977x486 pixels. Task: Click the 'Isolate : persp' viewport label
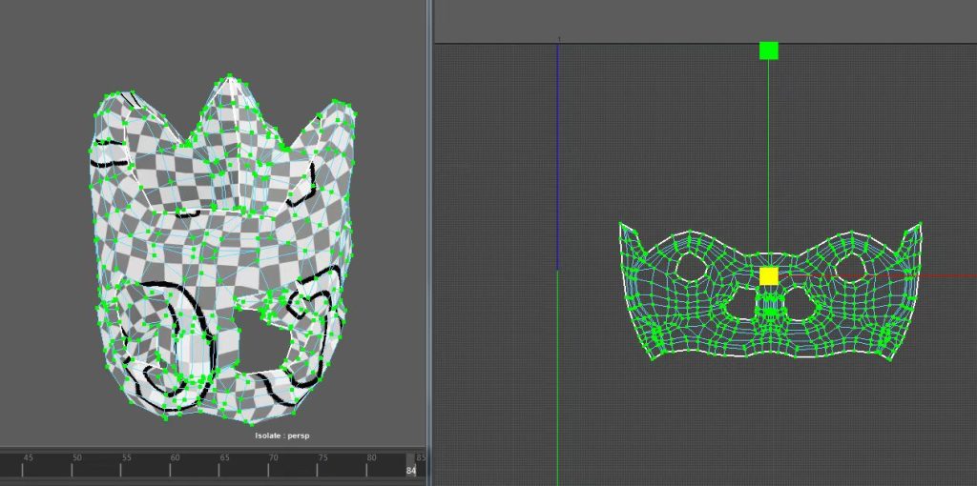tap(282, 435)
